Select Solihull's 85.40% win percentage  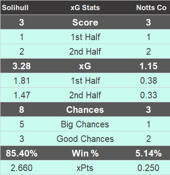(x=22, y=153)
